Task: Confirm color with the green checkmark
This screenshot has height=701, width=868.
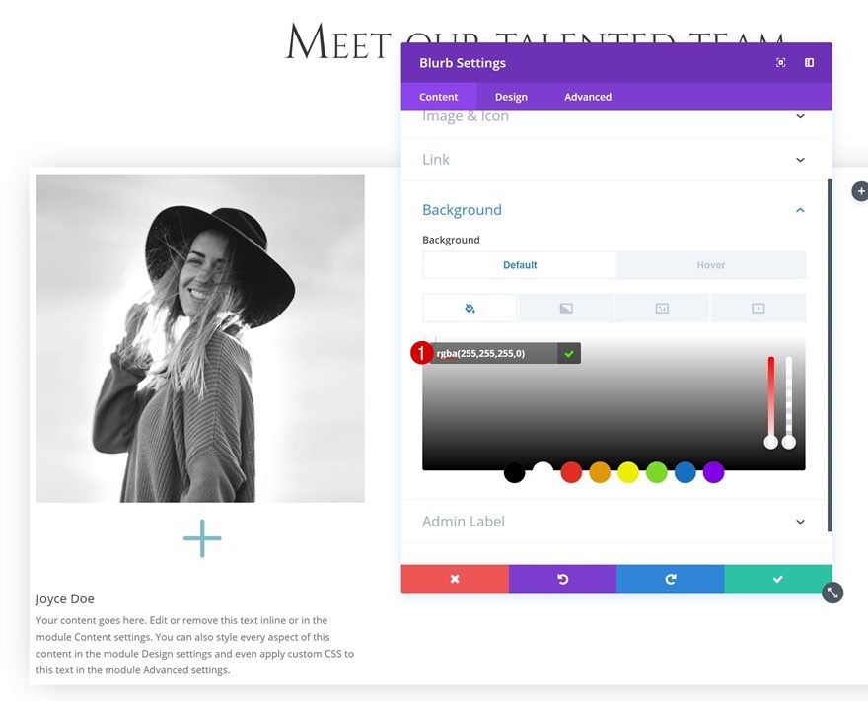Action: point(568,352)
